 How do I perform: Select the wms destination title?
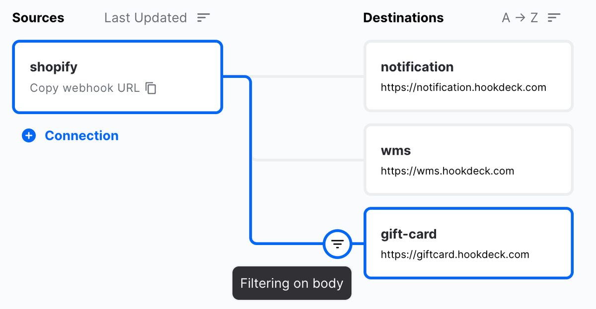pos(396,150)
